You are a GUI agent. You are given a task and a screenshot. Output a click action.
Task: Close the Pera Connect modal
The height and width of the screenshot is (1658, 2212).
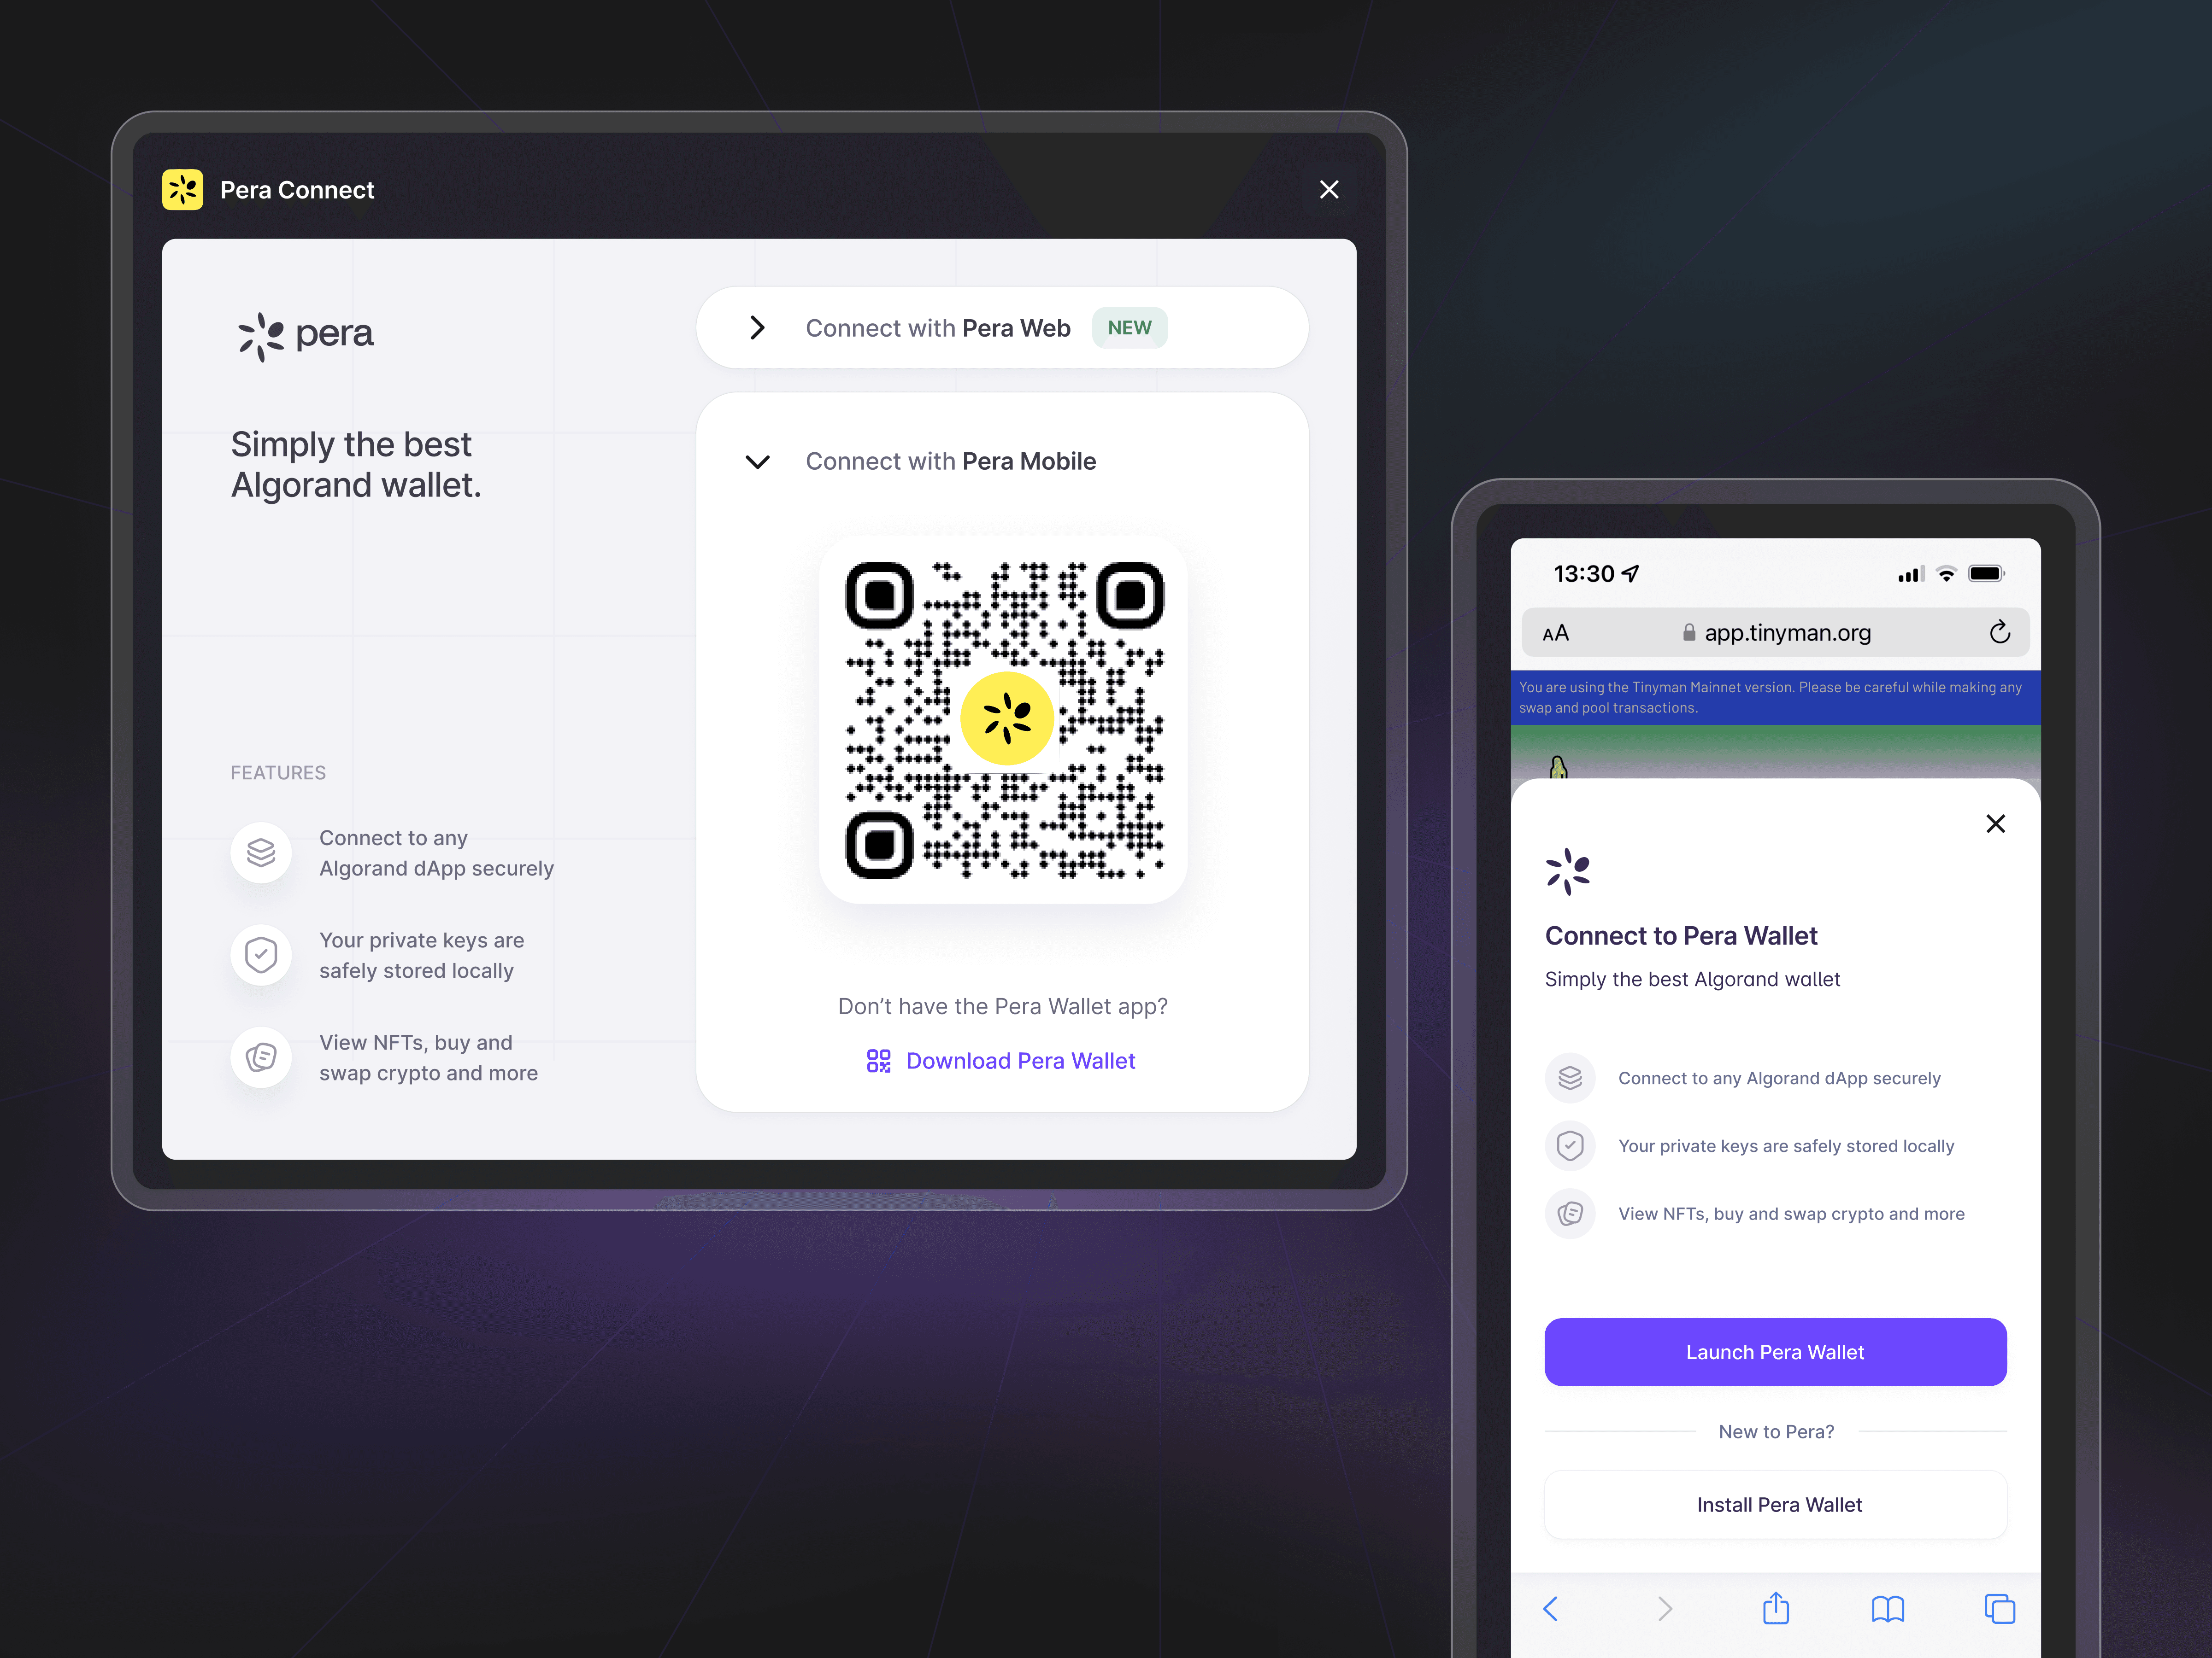(1328, 190)
